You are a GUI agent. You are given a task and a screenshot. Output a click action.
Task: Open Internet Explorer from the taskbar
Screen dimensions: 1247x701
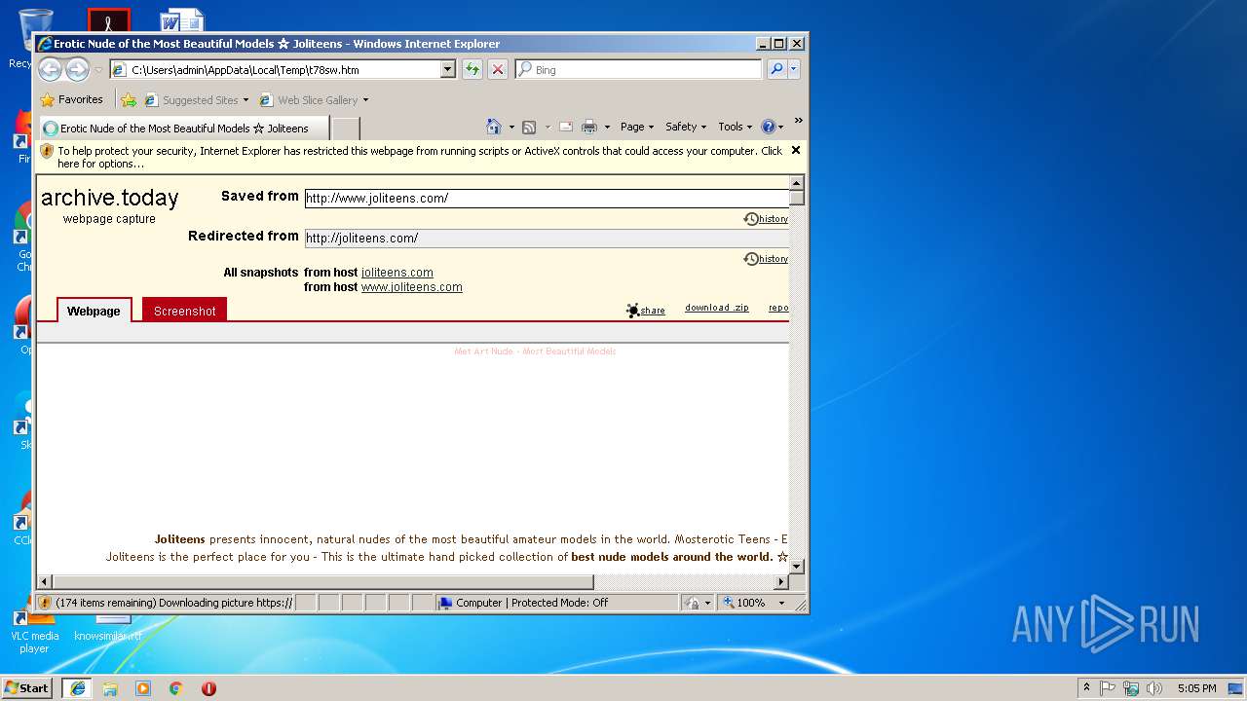[77, 688]
